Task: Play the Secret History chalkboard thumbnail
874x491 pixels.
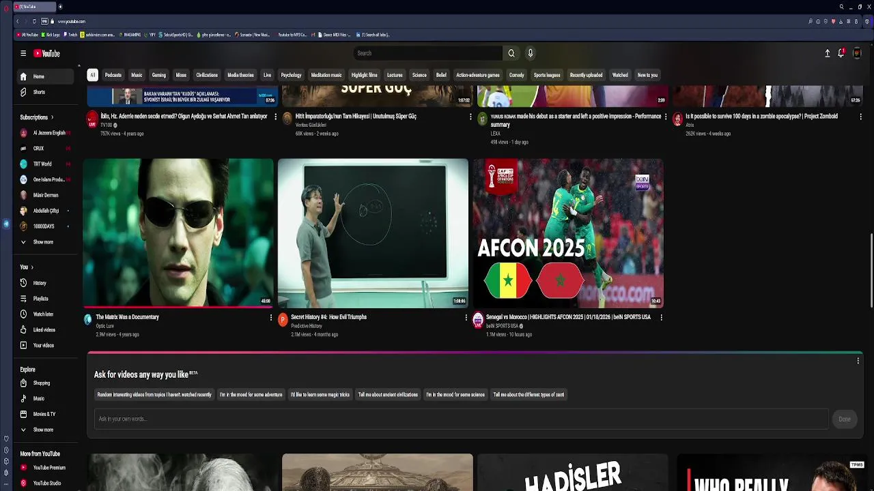Action: click(x=373, y=233)
